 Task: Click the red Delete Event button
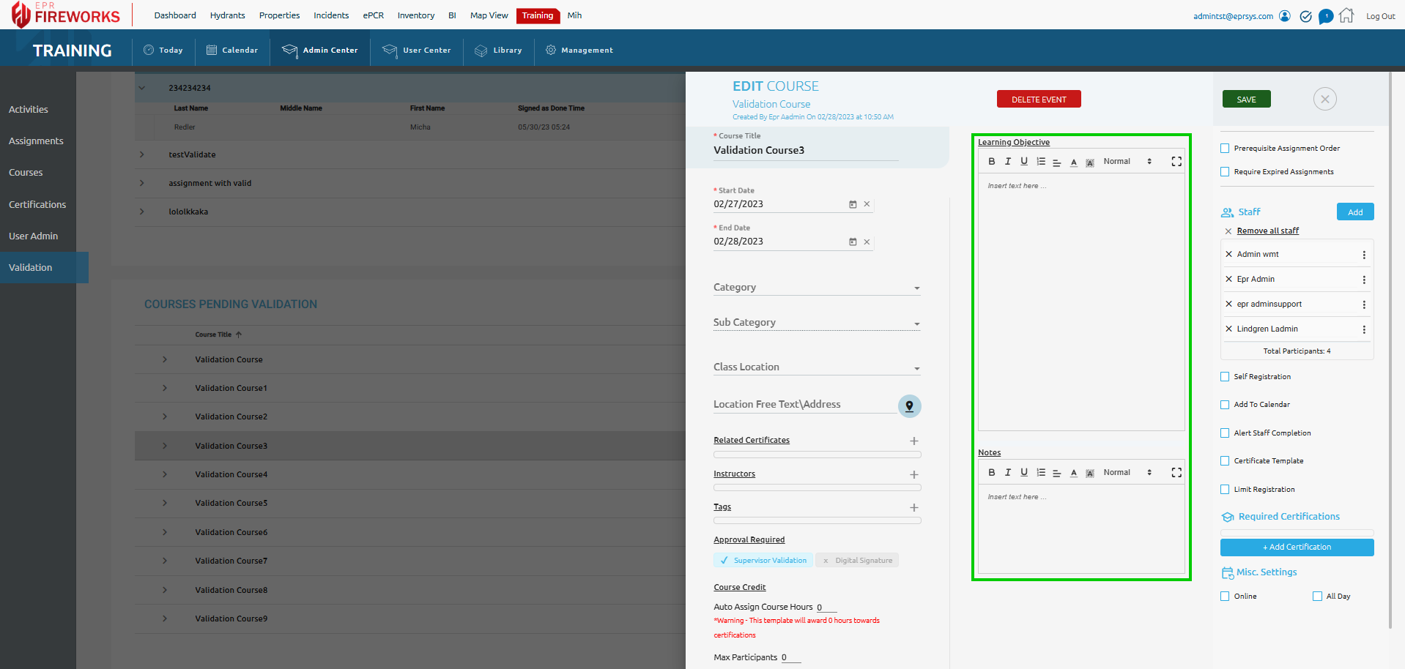(x=1038, y=100)
